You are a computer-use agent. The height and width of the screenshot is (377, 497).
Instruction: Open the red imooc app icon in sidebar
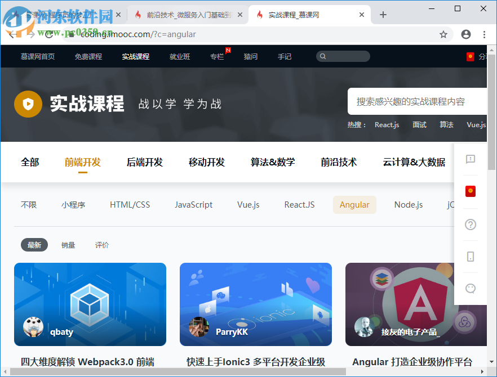(x=470, y=191)
